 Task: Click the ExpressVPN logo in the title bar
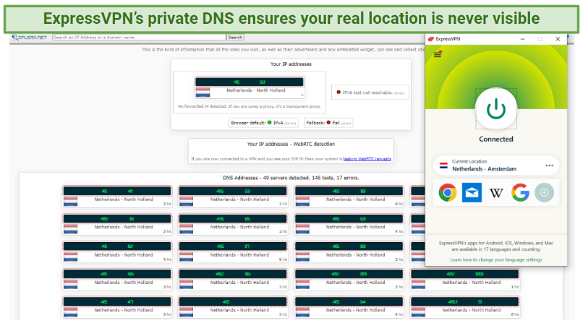(x=431, y=38)
